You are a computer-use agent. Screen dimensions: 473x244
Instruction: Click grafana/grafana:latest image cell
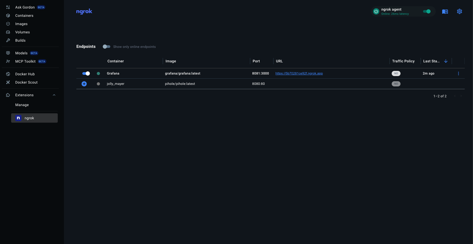tap(183, 73)
